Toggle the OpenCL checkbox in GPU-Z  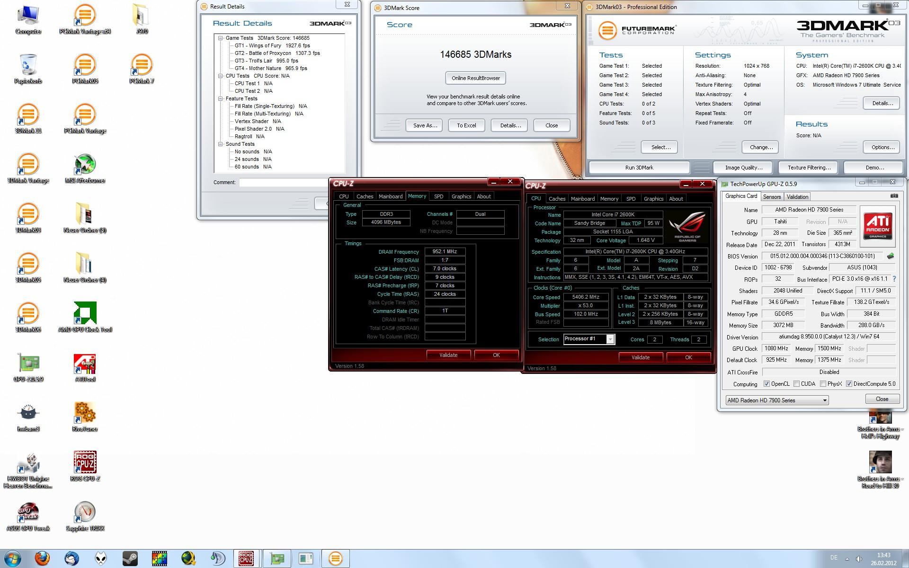[766, 384]
